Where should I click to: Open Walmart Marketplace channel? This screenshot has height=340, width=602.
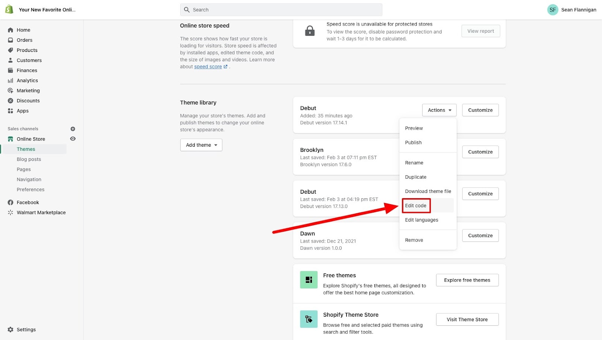[x=41, y=213]
